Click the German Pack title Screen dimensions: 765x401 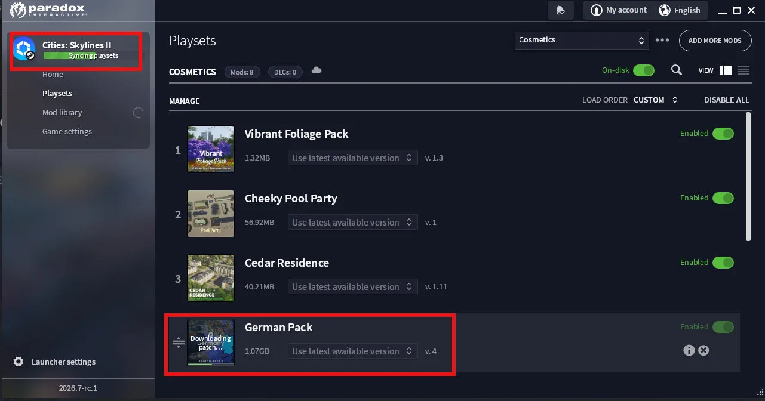[x=278, y=328]
